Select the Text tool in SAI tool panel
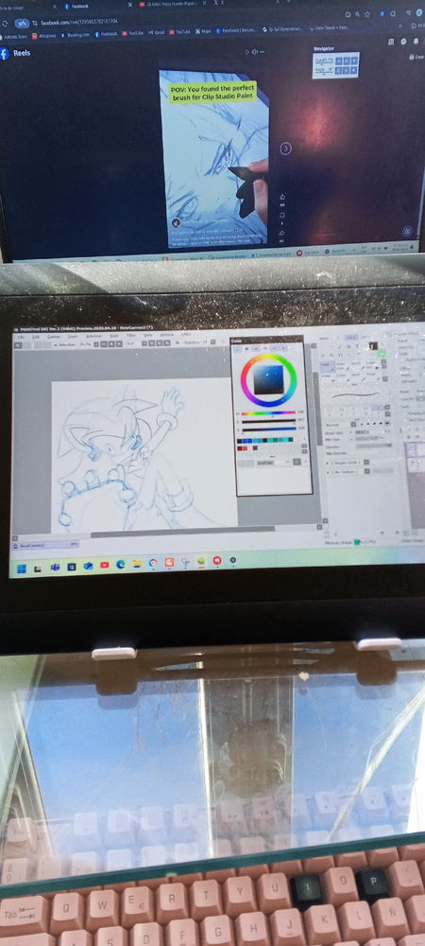This screenshot has width=425, height=946. click(356, 345)
